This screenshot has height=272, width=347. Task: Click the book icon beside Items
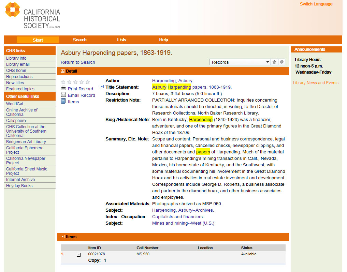click(63, 101)
